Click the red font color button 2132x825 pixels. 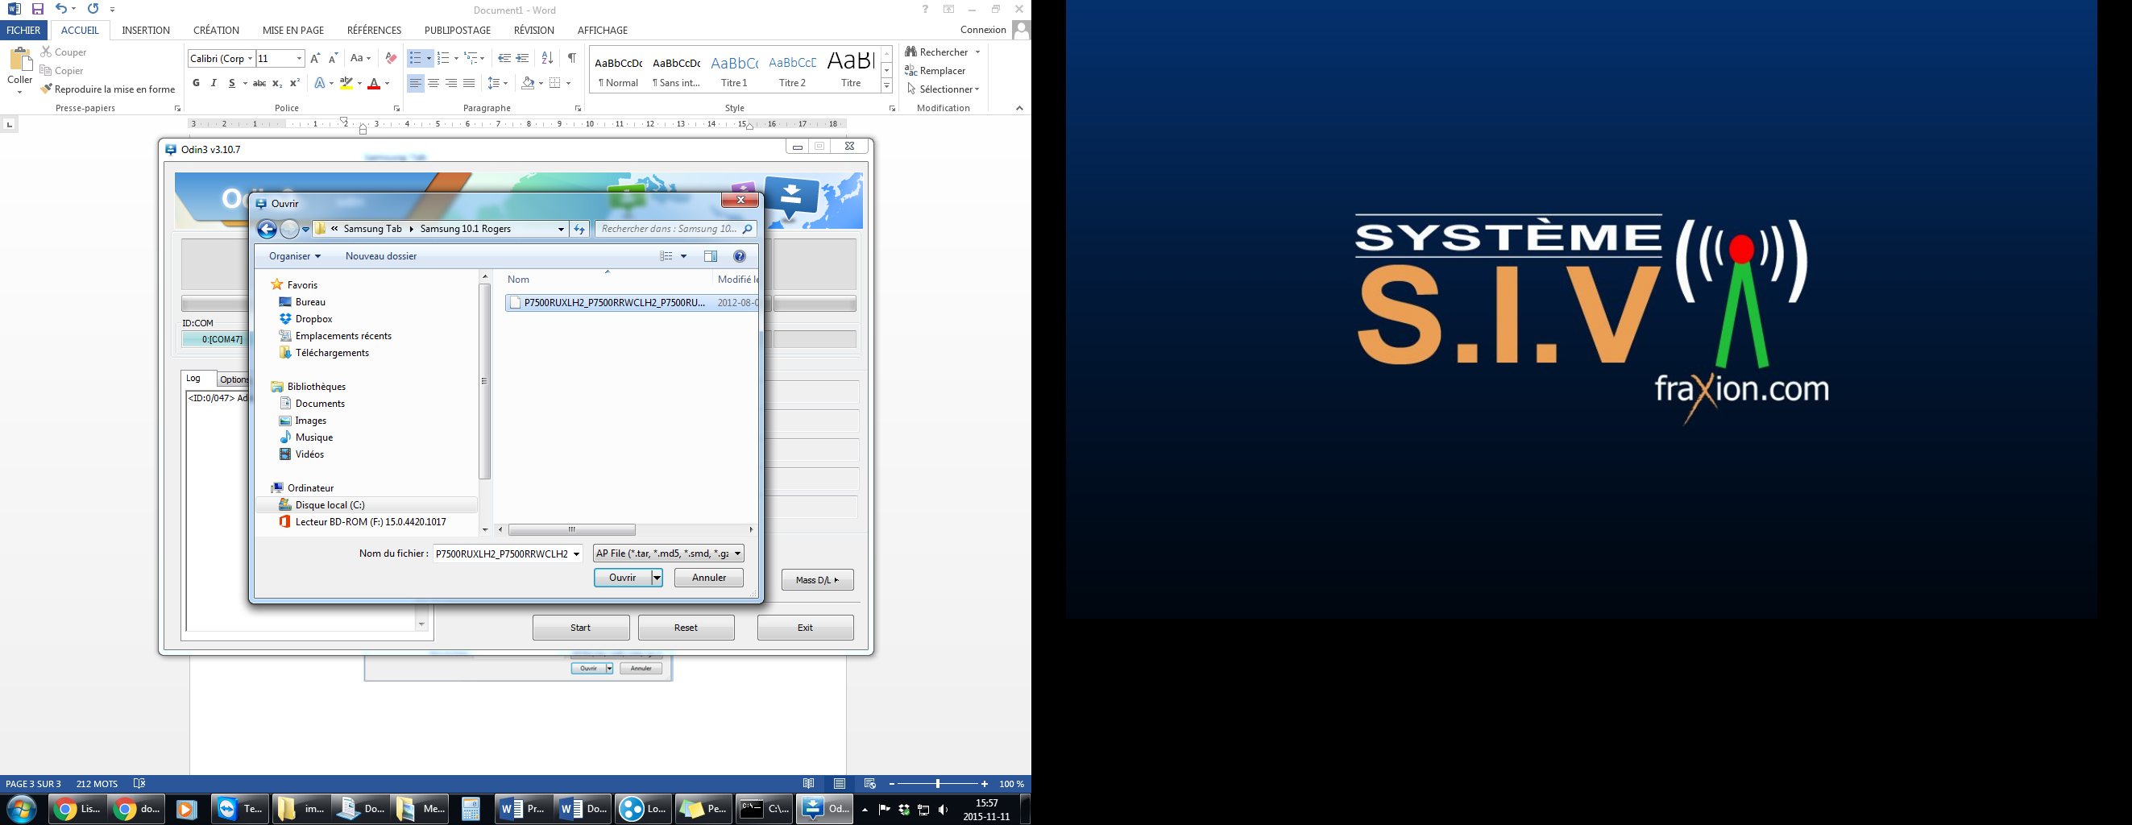pos(374,84)
